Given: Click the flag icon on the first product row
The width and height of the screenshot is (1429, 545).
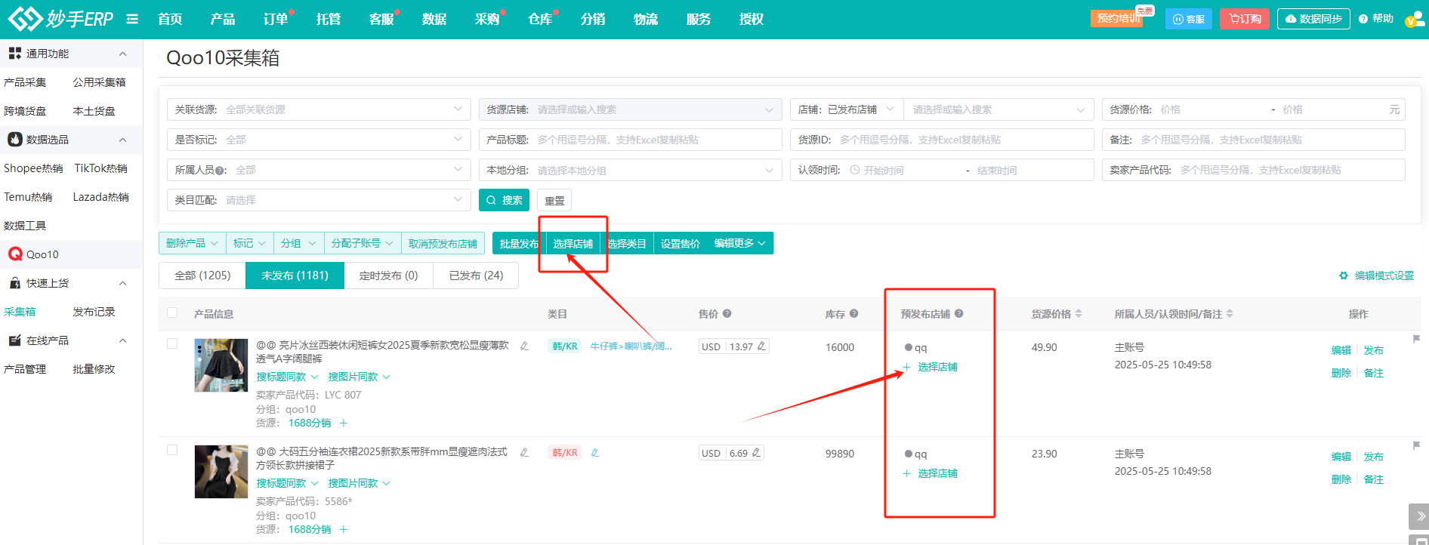Looking at the screenshot, I should (1416, 339).
